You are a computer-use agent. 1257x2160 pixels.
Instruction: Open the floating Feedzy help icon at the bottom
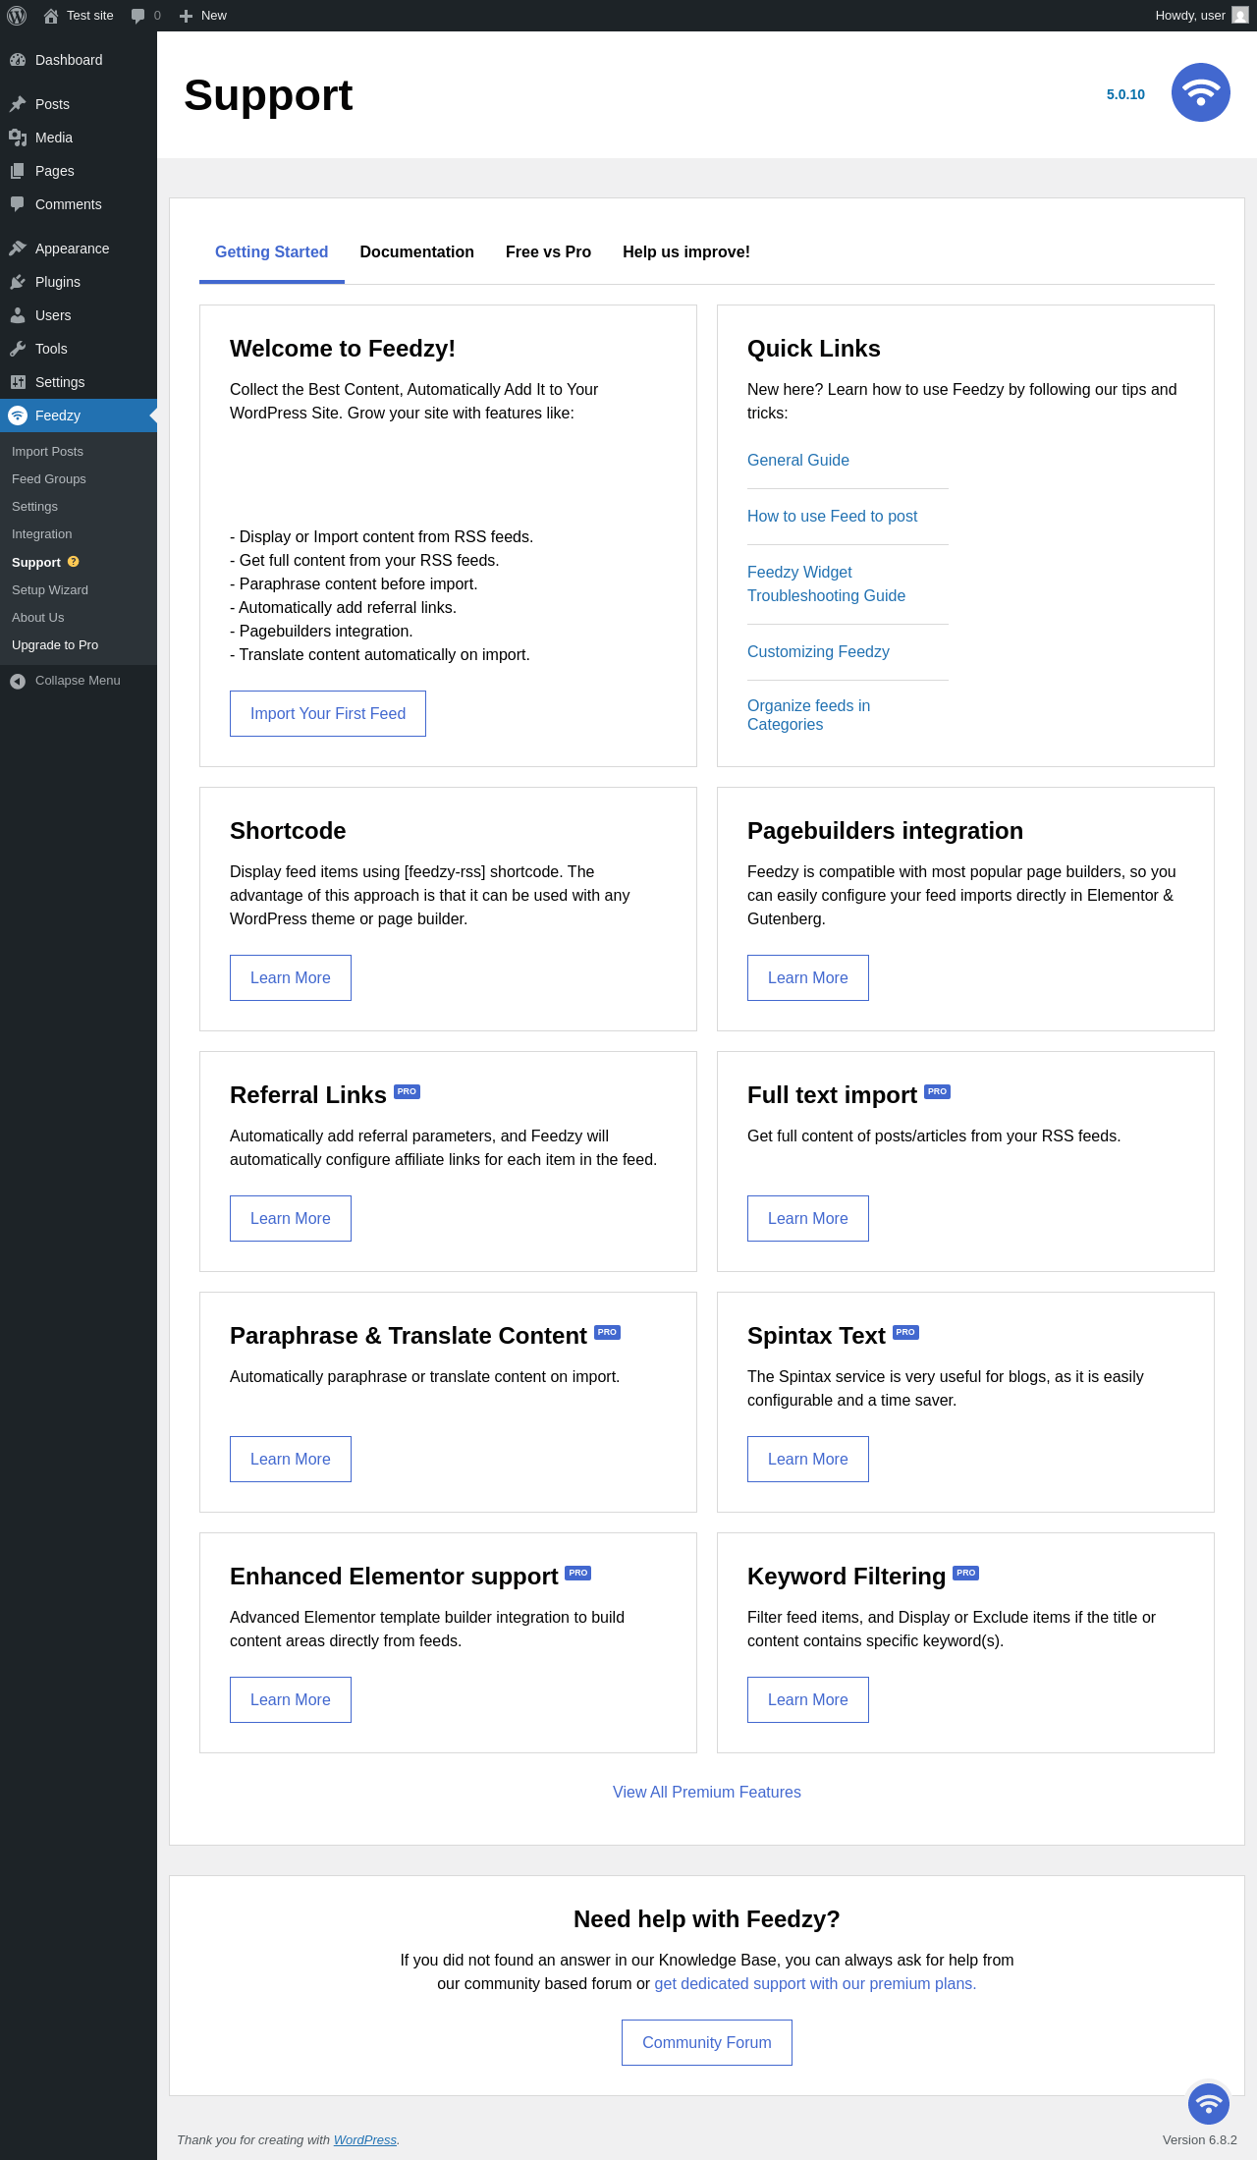tap(1208, 2103)
